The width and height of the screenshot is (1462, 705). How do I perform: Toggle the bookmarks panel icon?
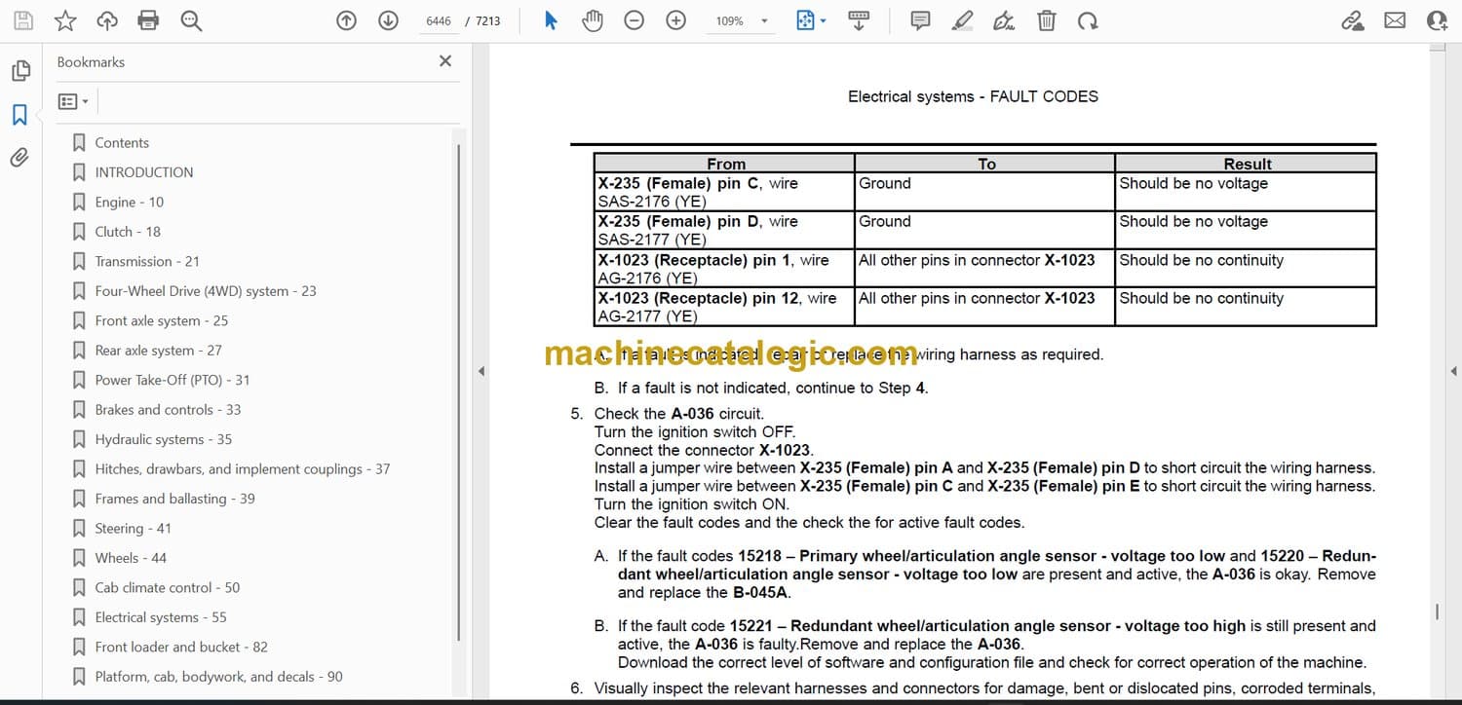pyautogui.click(x=19, y=115)
